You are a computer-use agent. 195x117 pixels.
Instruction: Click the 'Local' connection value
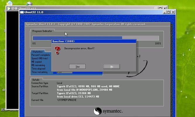(59, 83)
